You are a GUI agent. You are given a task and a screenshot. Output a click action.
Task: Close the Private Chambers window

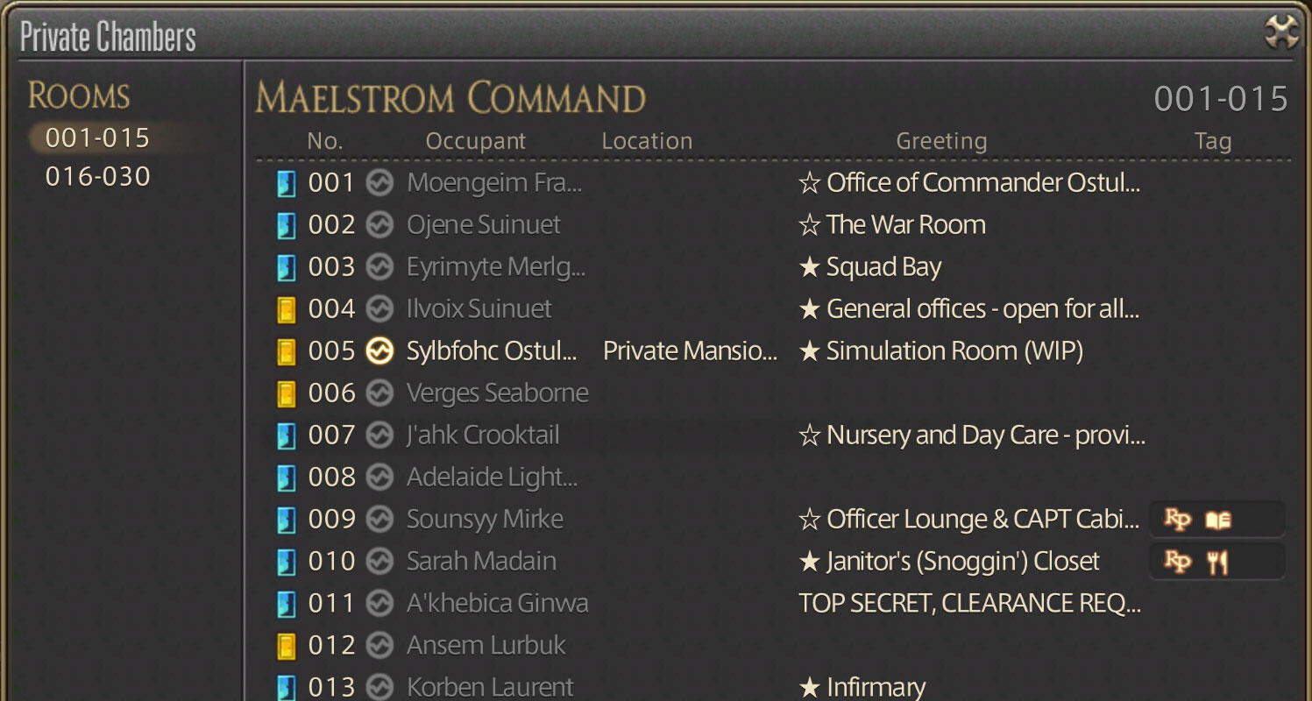click(x=1281, y=33)
